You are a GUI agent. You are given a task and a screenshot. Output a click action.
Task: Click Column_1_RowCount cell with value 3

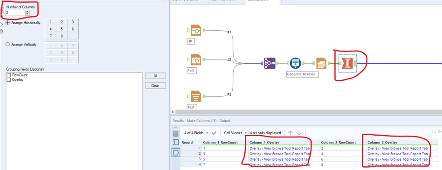[225, 154]
